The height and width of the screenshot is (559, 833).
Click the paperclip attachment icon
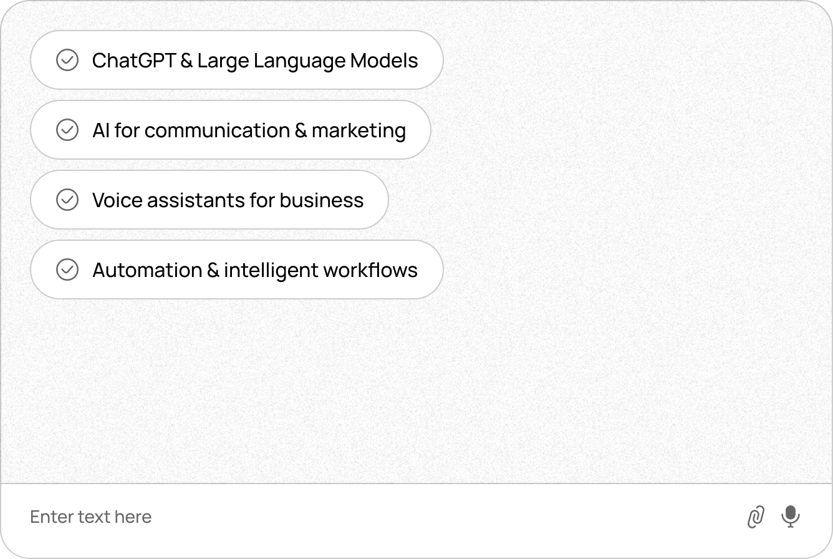tap(756, 517)
